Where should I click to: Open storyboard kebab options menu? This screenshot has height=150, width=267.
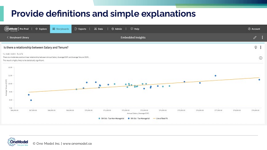coord(262,37)
